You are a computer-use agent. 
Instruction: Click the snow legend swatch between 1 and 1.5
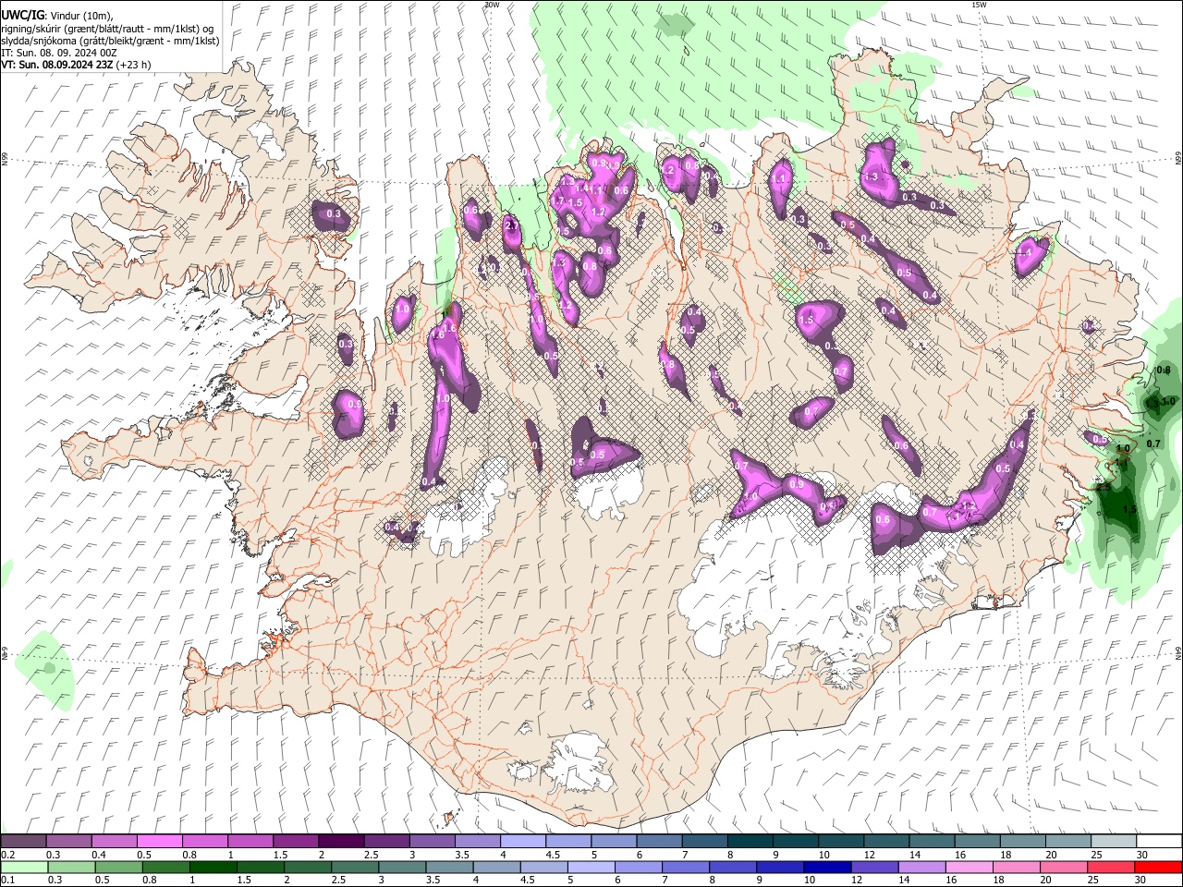(x=250, y=842)
